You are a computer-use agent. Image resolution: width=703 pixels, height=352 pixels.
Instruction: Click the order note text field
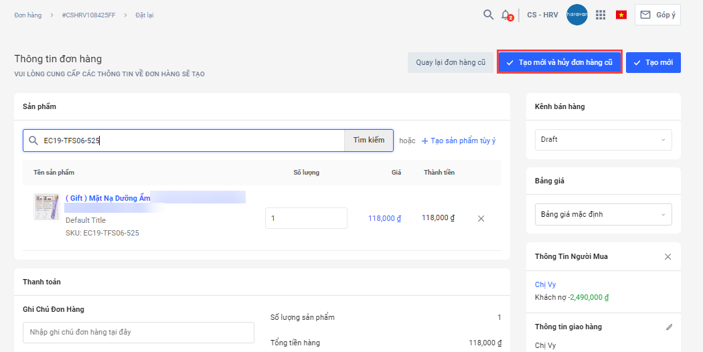click(138, 332)
